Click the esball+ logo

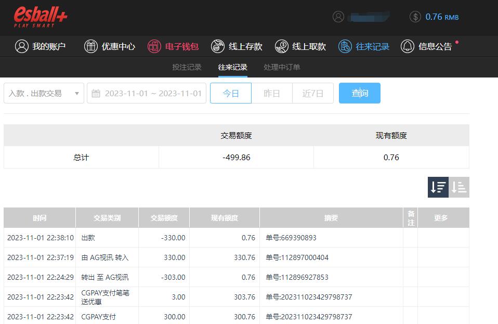point(41,17)
